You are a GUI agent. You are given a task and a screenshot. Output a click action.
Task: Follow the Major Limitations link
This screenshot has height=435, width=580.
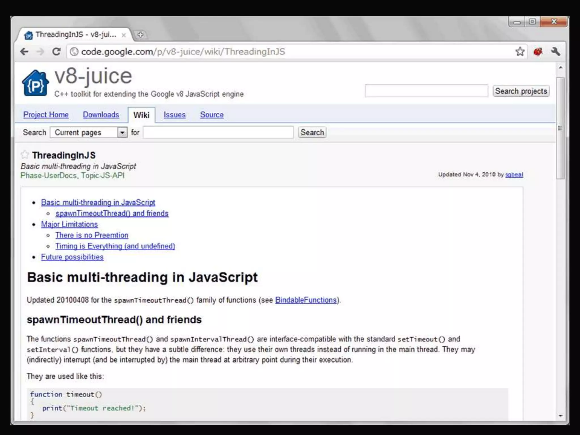click(x=69, y=224)
